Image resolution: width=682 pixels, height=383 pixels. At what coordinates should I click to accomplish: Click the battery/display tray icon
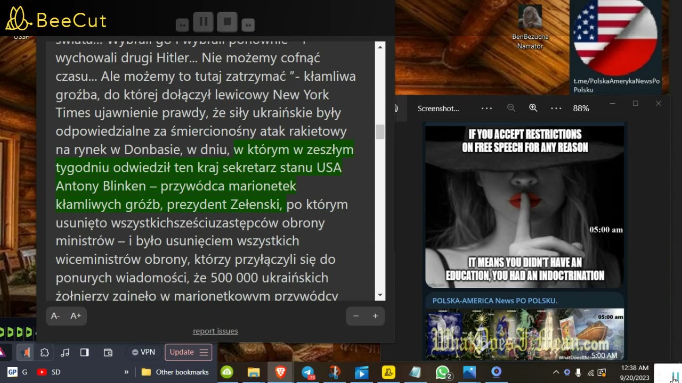tap(602, 372)
